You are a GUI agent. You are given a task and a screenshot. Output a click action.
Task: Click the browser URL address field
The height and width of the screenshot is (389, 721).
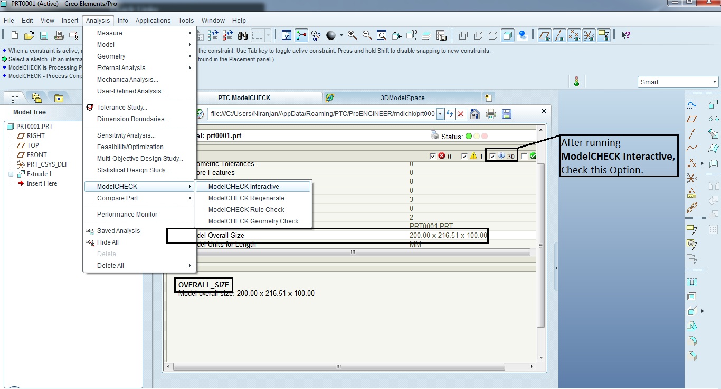tap(322, 113)
